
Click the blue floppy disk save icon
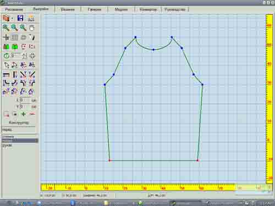(20, 18)
